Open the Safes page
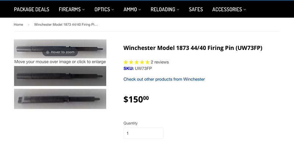 point(196,9)
